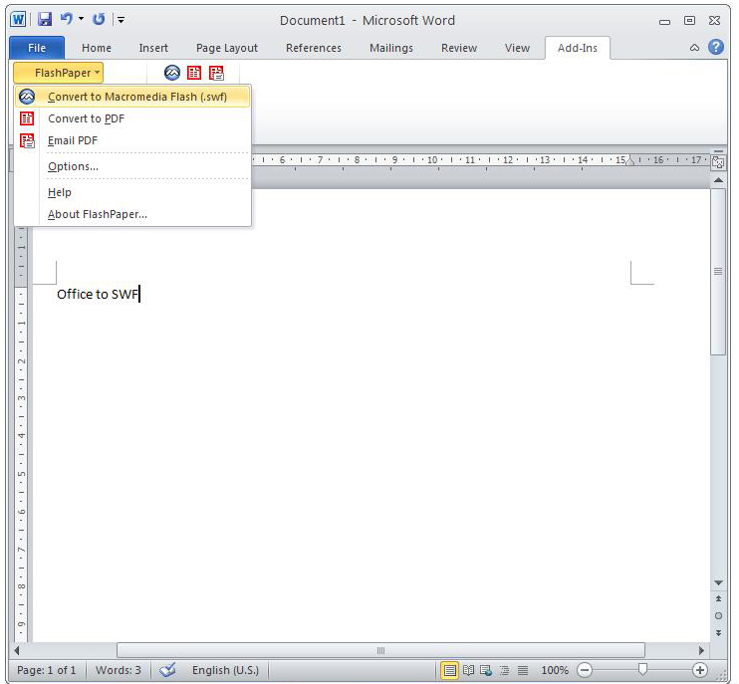Click the Word application icon in title bar

18,20
